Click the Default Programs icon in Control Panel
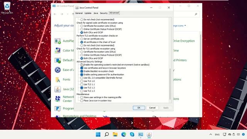The width and height of the screenshot is (247, 139). click(x=58, y=60)
